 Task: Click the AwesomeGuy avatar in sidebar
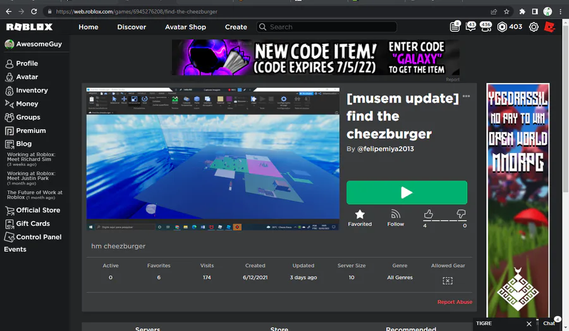[9, 44]
